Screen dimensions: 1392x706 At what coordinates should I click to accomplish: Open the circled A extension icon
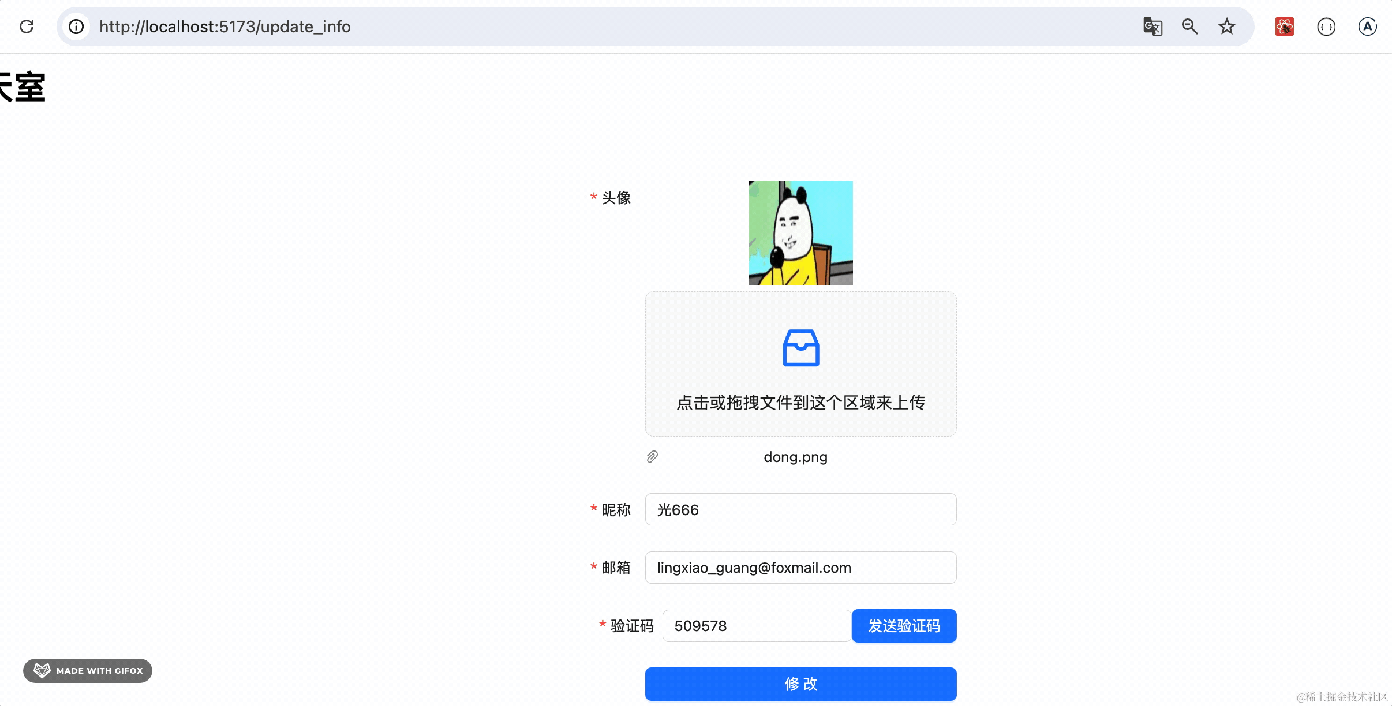pyautogui.click(x=1367, y=27)
